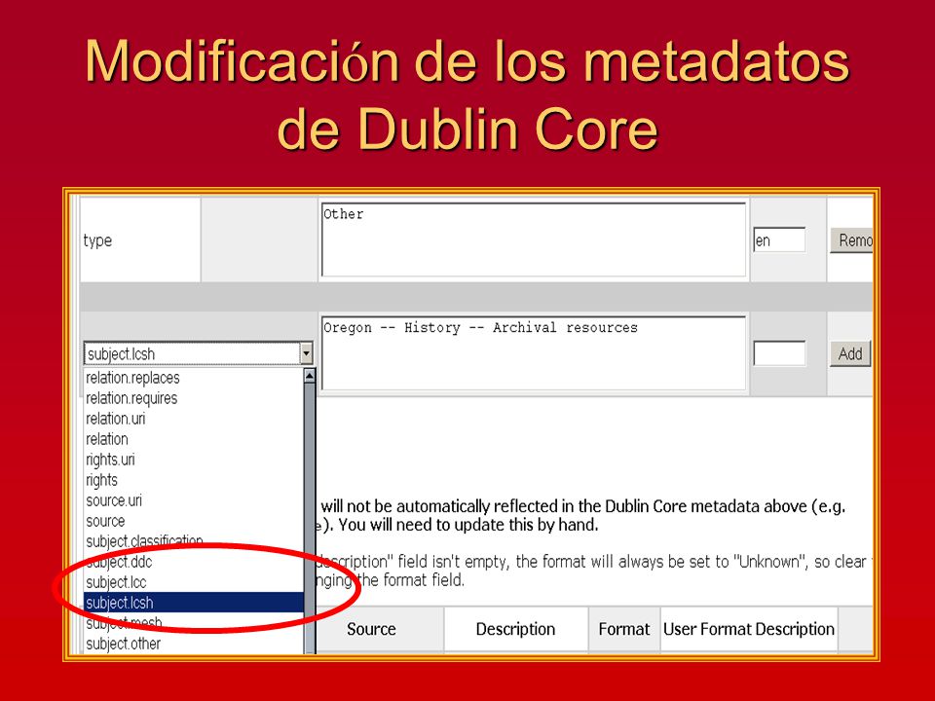Select rights.uri from the list
Image resolution: width=935 pixels, height=701 pixels.
[194, 460]
